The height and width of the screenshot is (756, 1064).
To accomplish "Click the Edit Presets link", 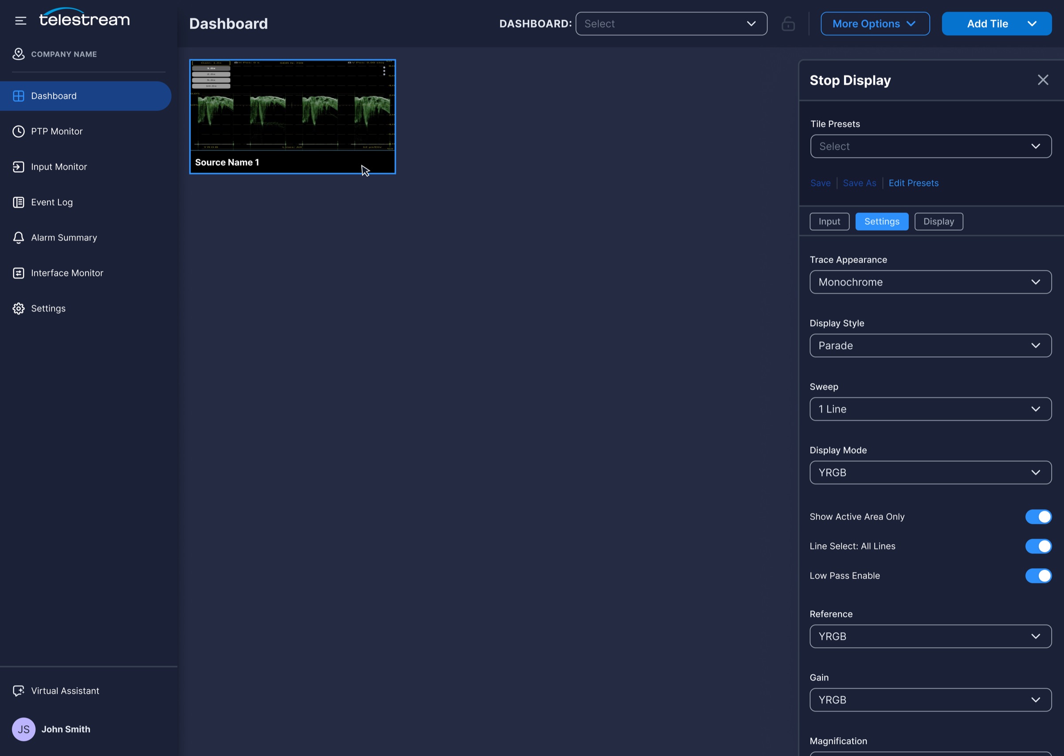I will [913, 183].
